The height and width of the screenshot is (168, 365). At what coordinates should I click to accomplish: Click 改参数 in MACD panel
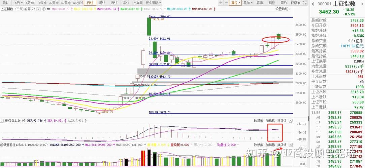tap(259, 121)
